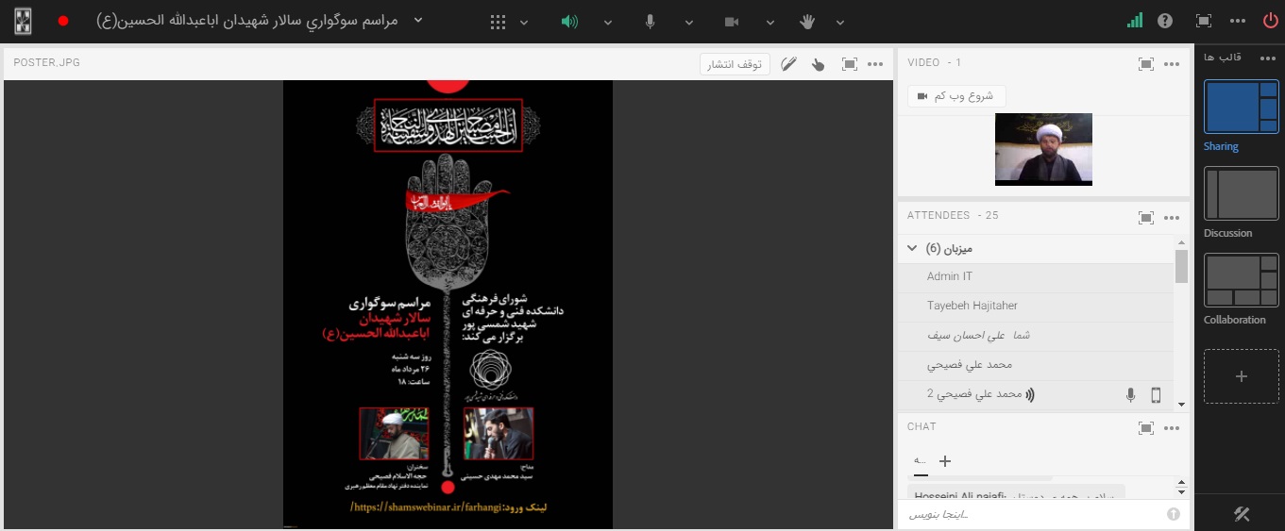The width and height of the screenshot is (1285, 531).
Task: Click the Adobe Connect logo icon
Action: [x=24, y=21]
